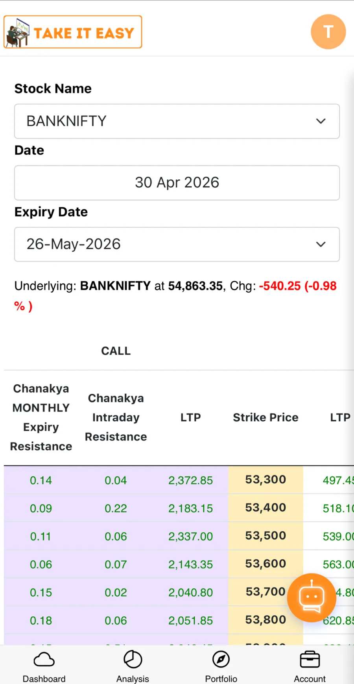The image size is (354, 684).
Task: Click intraday resistance value 0.22
Action: [116, 508]
